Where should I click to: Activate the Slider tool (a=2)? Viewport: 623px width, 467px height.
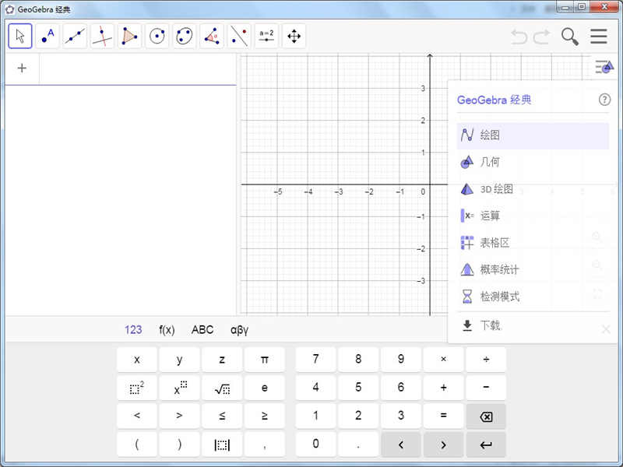[266, 35]
